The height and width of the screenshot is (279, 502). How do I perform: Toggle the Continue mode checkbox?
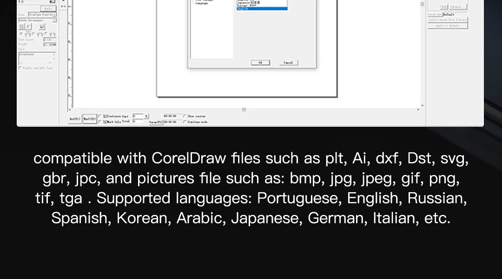(x=185, y=122)
